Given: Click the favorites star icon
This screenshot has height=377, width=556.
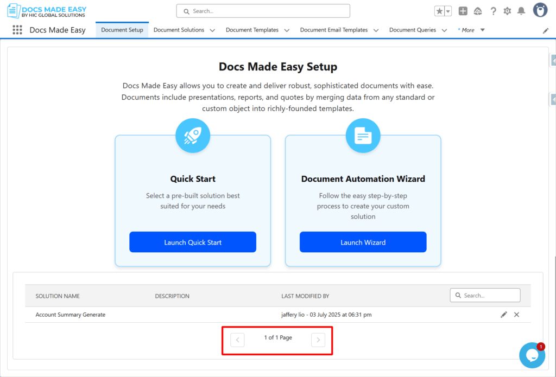Looking at the screenshot, I should click(439, 11).
